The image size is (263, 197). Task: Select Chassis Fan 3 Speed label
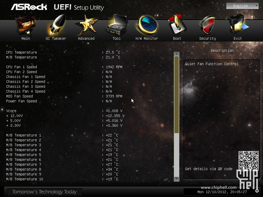(26, 86)
